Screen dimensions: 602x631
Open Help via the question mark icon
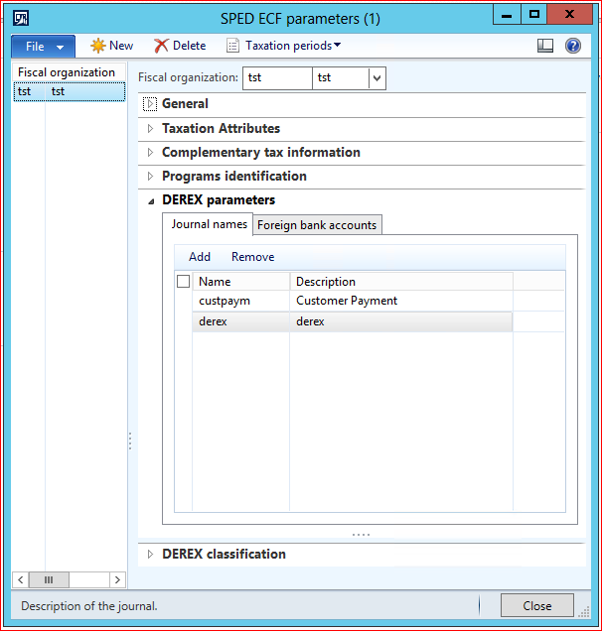point(572,46)
